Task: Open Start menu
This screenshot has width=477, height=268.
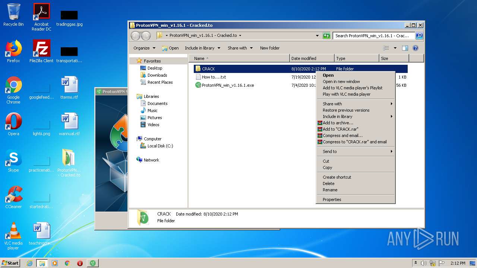Action: click(x=10, y=263)
